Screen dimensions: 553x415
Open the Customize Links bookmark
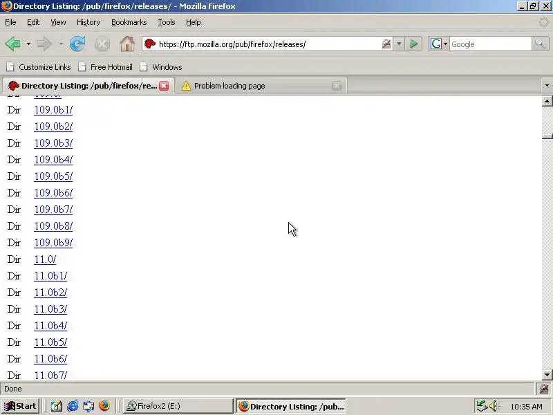39,67
